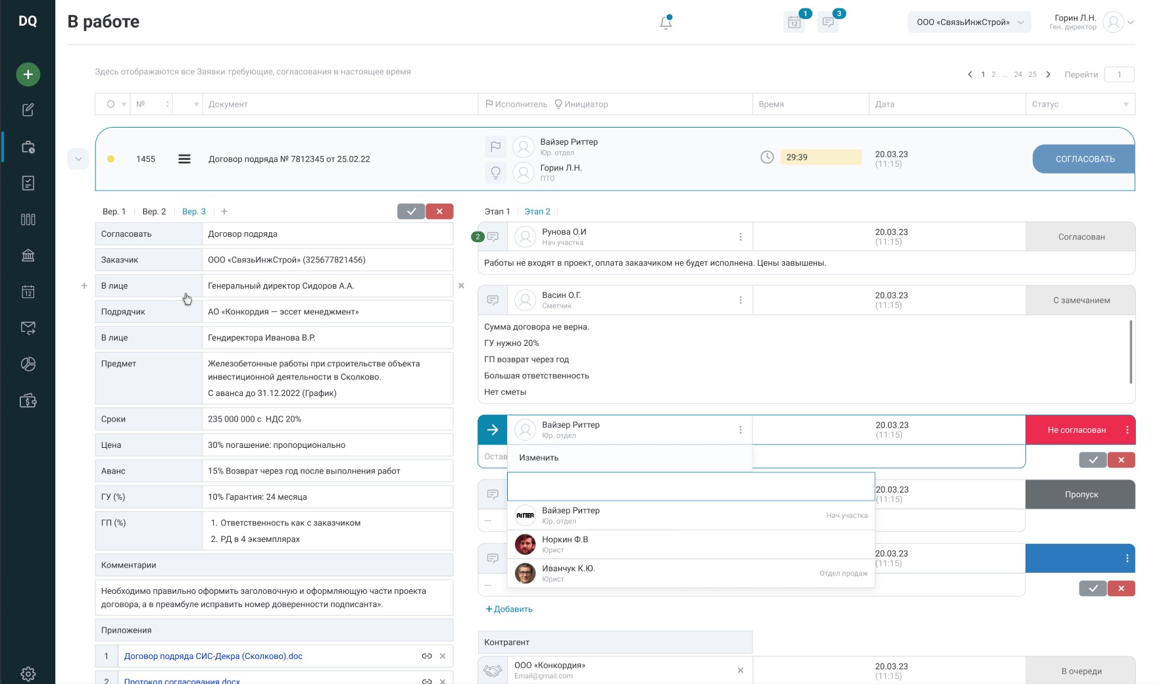Switch to Вер. 2 tab

(x=154, y=212)
